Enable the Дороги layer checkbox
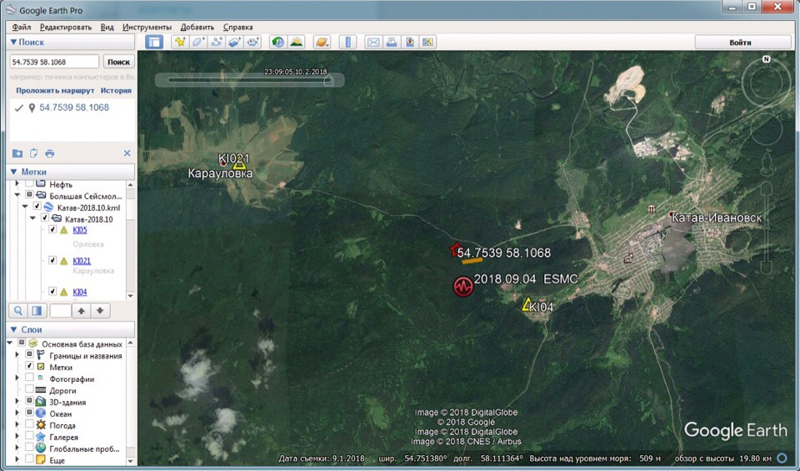This screenshot has width=800, height=471. tap(29, 390)
